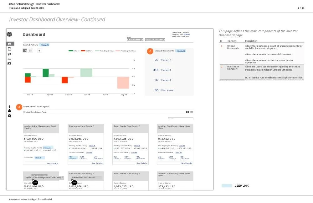Show Investment Managers in list mode
Image resolution: width=313 pixels, height=203 pixels.
tap(192, 112)
